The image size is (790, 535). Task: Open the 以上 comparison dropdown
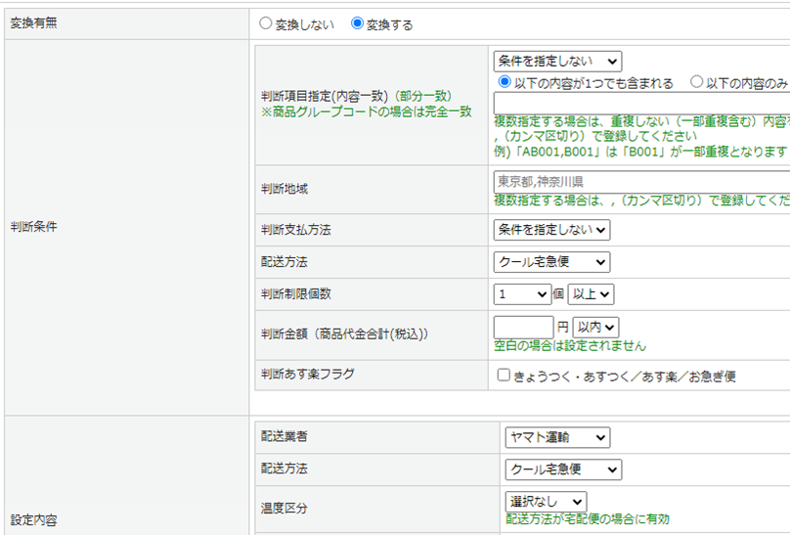tap(591, 294)
